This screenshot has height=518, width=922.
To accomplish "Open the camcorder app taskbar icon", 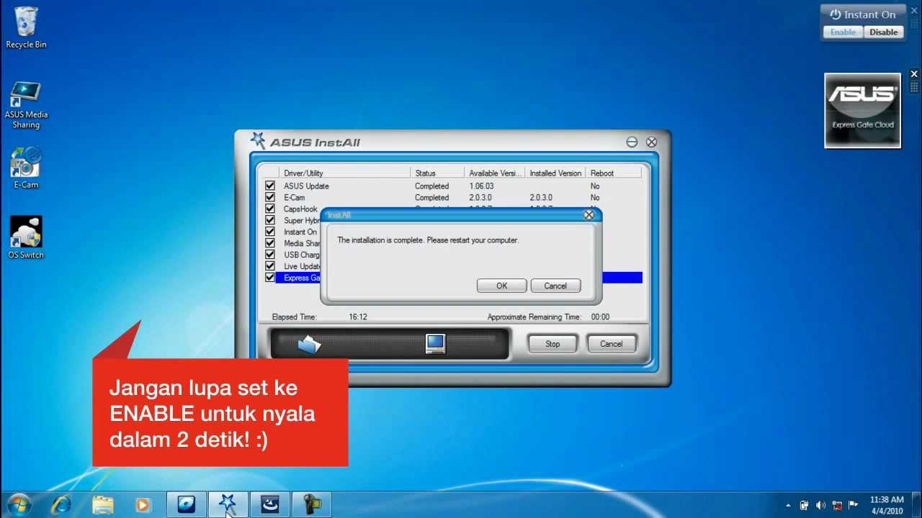I will [312, 504].
